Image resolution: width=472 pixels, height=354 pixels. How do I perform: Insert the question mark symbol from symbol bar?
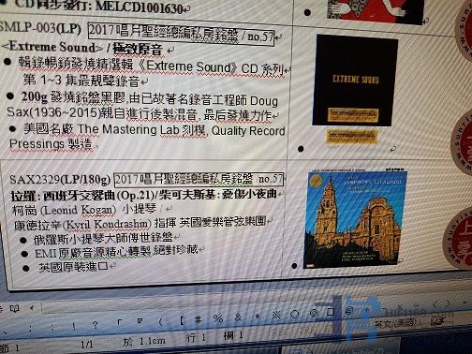pyautogui.click(x=95, y=325)
